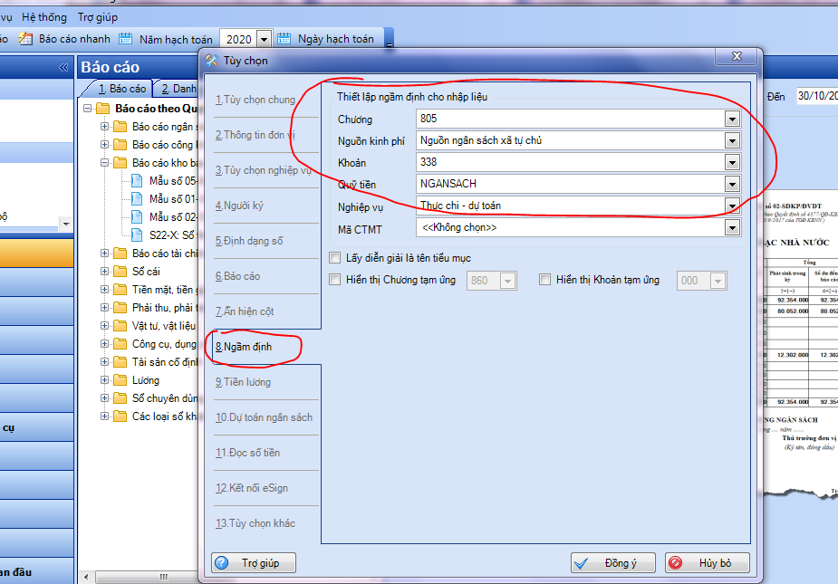838x584 pixels.
Task: Switch to the 2. Danh tab
Action: click(179, 89)
